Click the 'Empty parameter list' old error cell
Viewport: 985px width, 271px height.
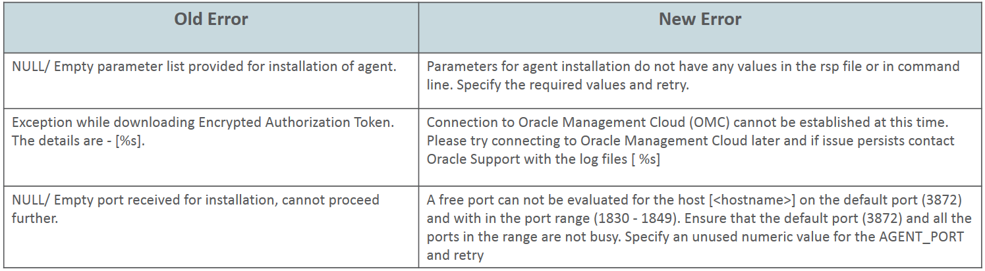point(204,67)
